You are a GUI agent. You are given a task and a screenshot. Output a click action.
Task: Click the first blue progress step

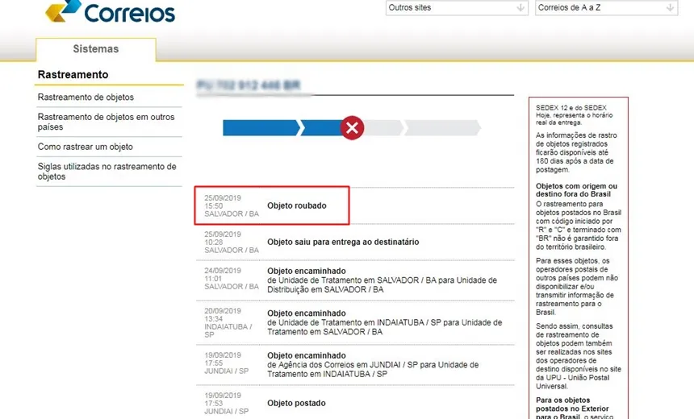point(261,128)
